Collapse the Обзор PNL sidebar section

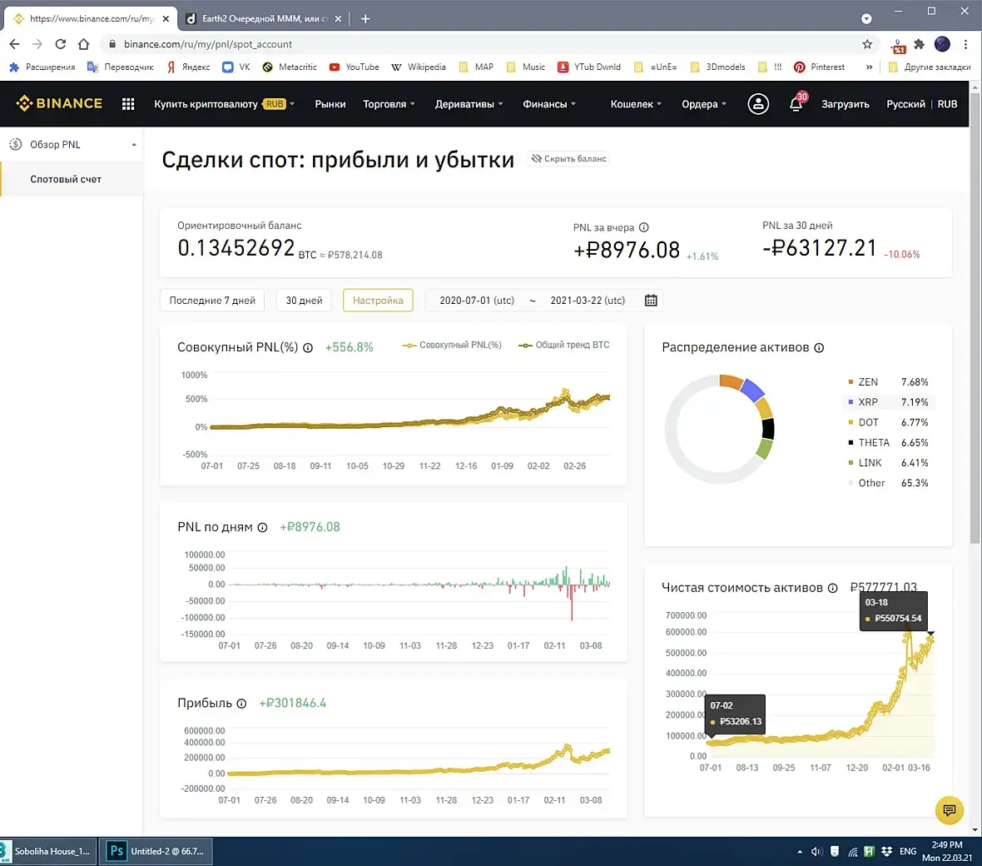[x=134, y=145]
